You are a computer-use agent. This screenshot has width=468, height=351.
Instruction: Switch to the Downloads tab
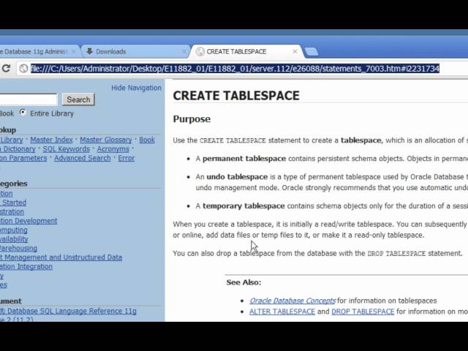pyautogui.click(x=135, y=51)
